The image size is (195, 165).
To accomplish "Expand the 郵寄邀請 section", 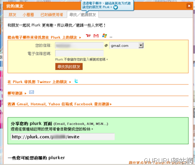I will (17, 93).
